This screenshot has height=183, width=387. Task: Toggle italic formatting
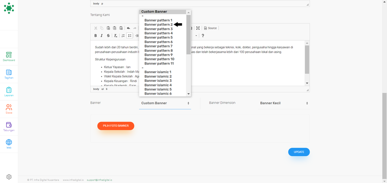click(102, 35)
